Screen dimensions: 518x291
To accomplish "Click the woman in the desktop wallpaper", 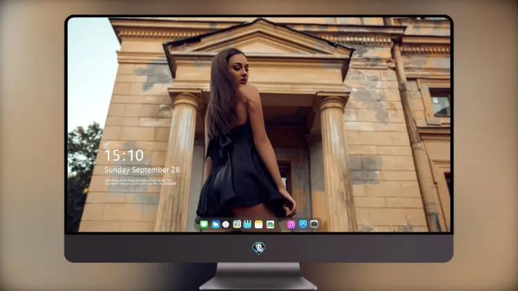I will click(243, 139).
